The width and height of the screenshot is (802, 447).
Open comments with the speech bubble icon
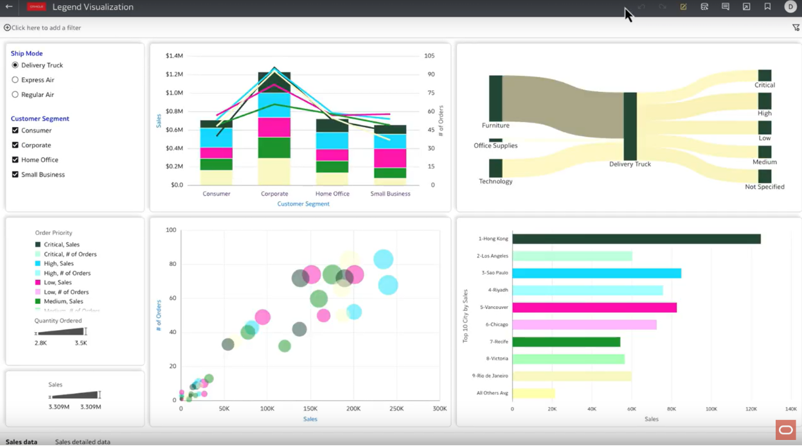tap(726, 6)
